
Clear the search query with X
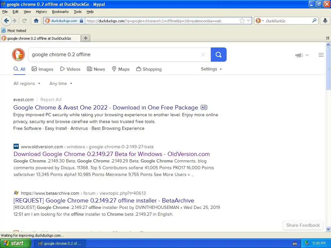pyautogui.click(x=203, y=55)
